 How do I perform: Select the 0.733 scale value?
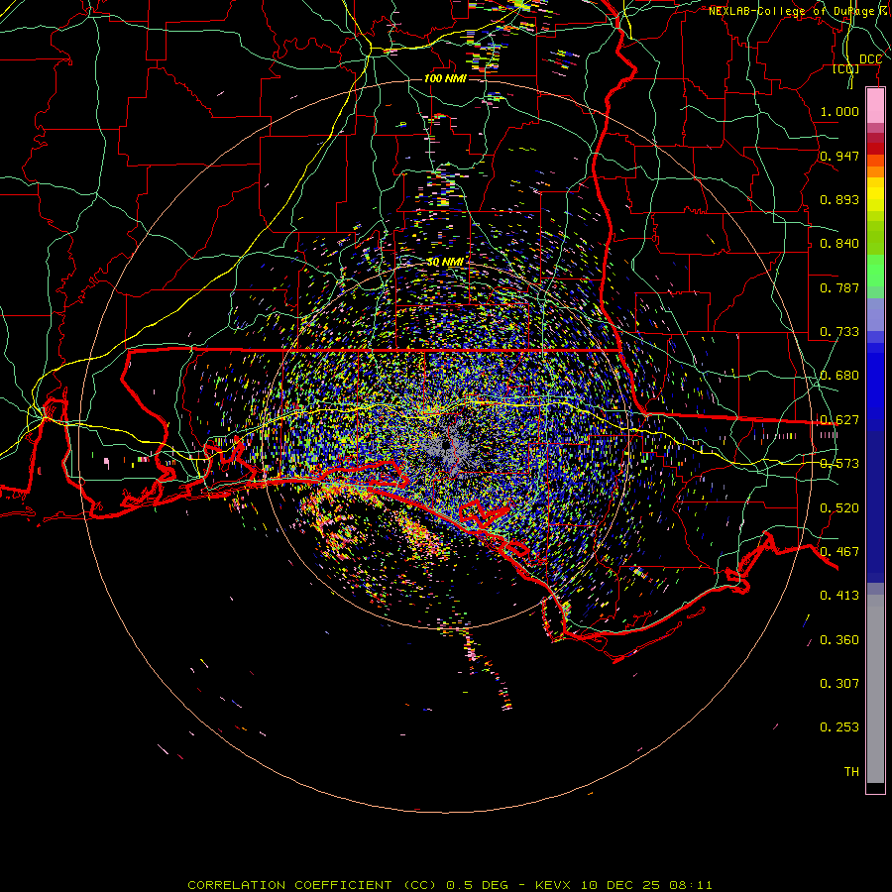tap(839, 332)
